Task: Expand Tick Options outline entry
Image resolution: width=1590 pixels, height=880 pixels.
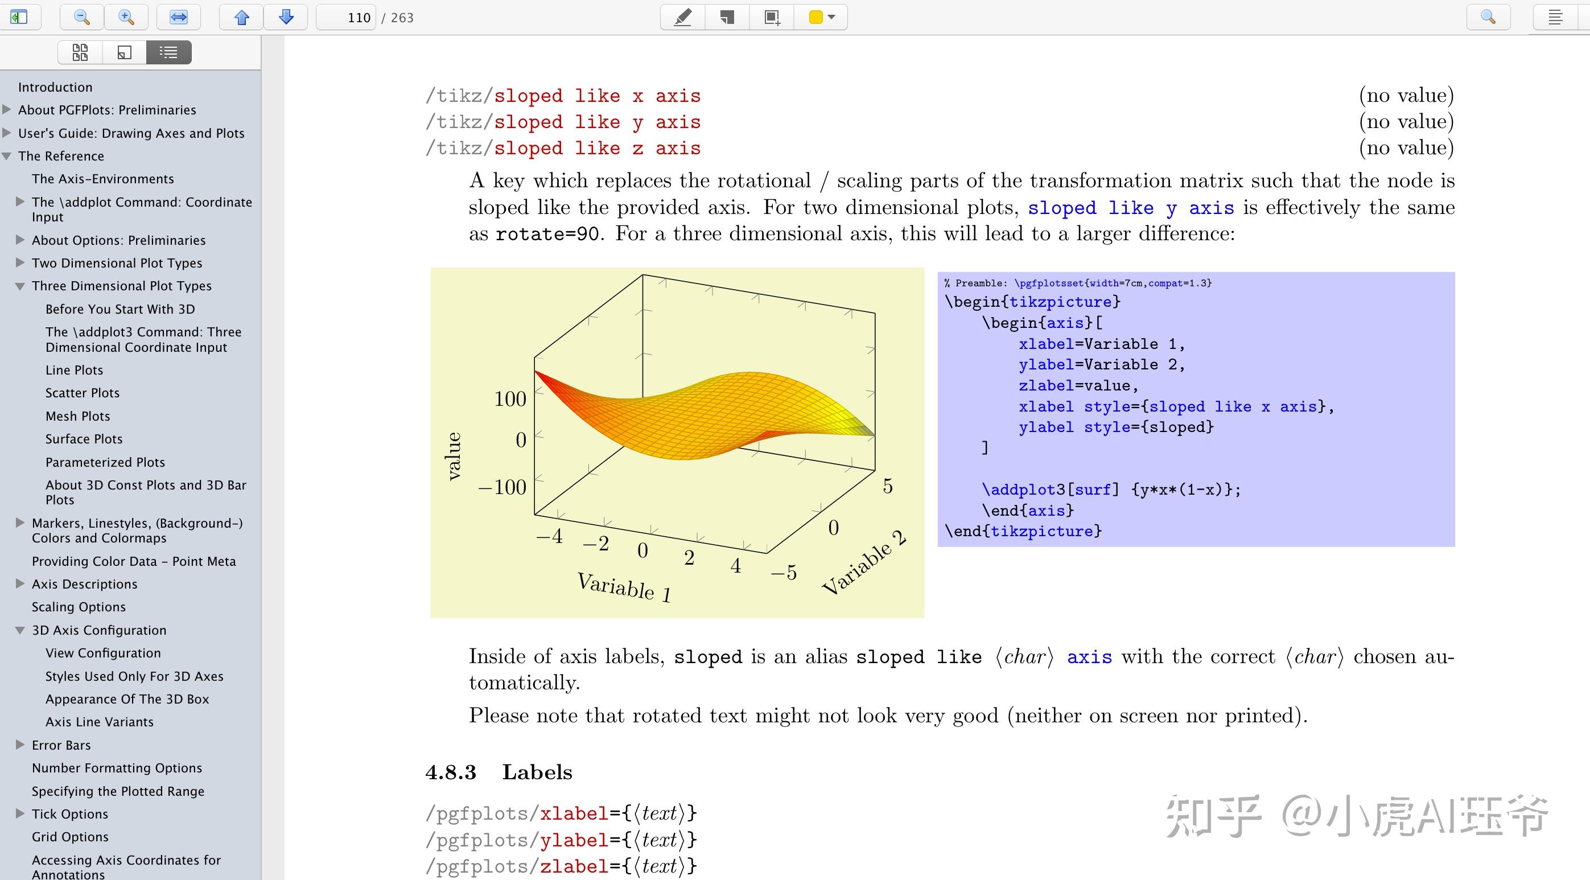Action: coord(20,814)
